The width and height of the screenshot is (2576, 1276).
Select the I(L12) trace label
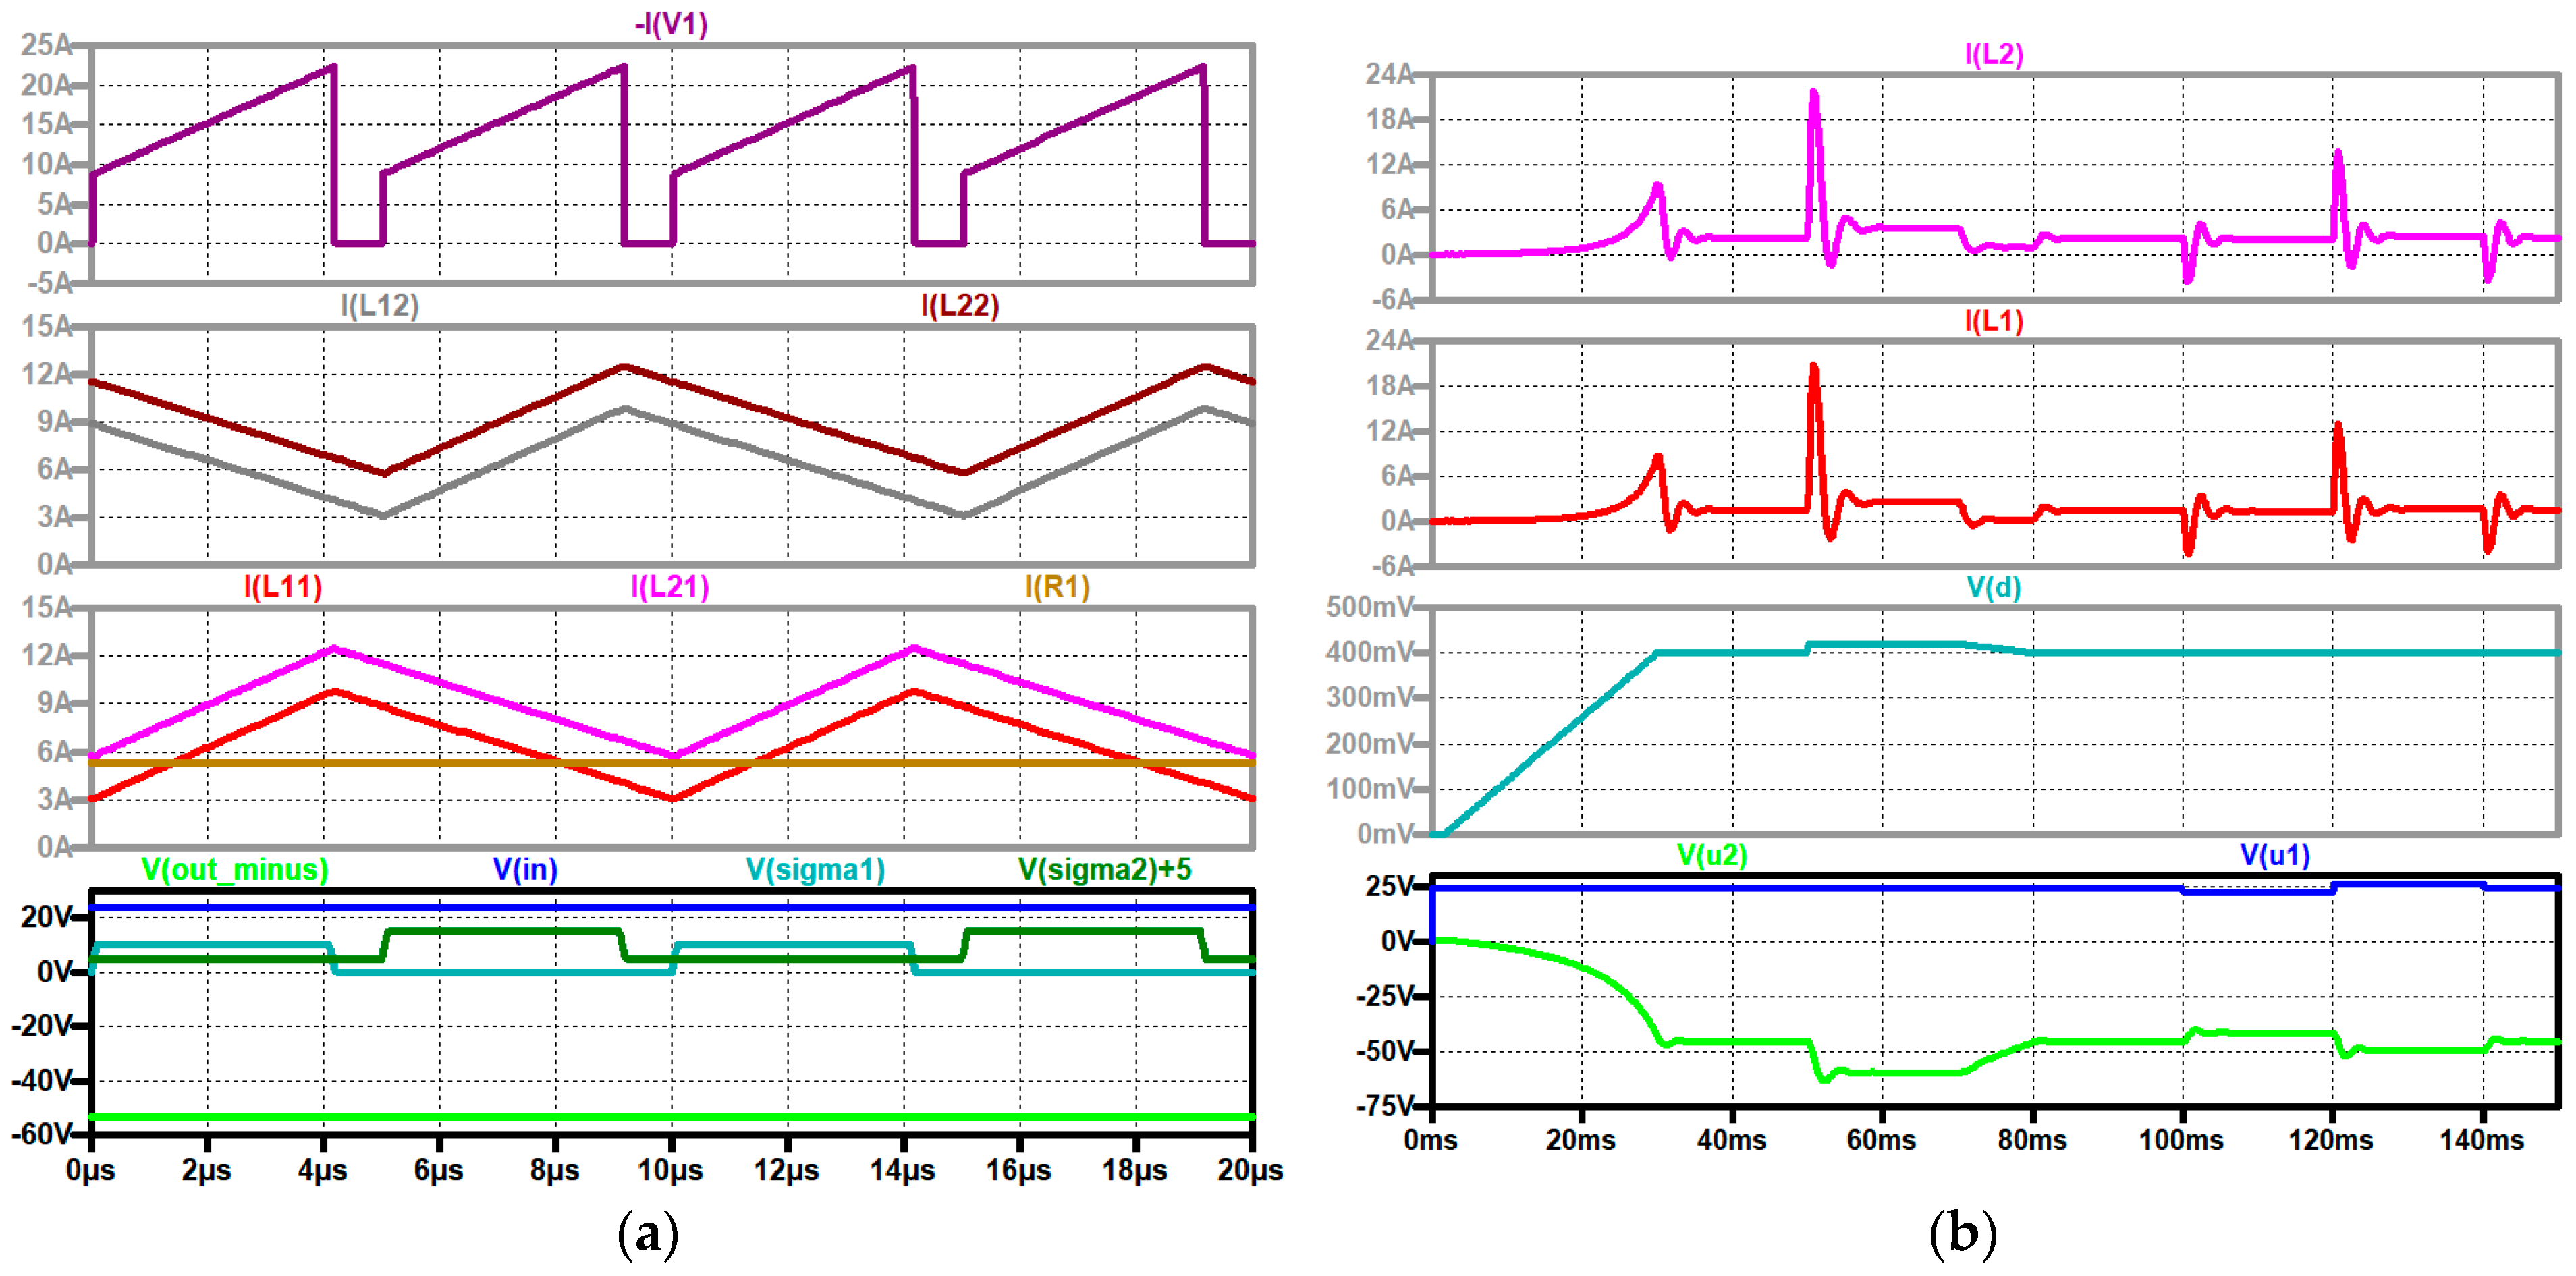tap(379, 305)
